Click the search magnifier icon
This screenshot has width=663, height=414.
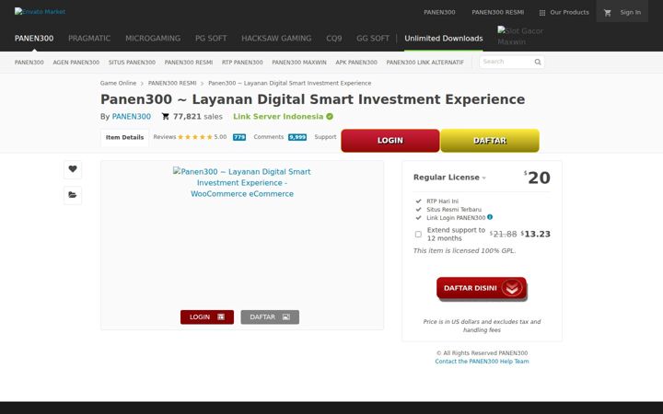pos(538,63)
